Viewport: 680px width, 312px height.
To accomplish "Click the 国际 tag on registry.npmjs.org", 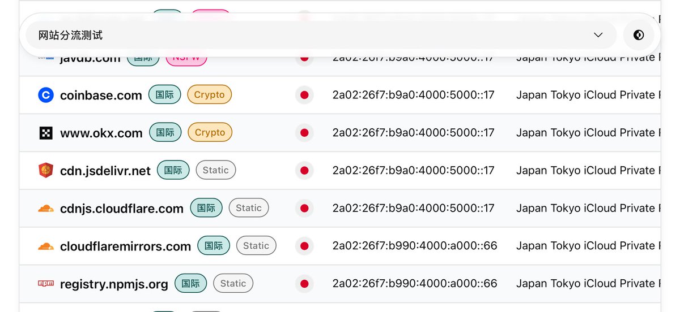I will [x=191, y=283].
